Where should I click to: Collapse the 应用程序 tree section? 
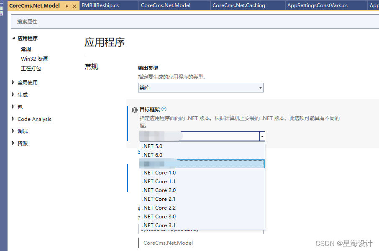pyautogui.click(x=13, y=38)
